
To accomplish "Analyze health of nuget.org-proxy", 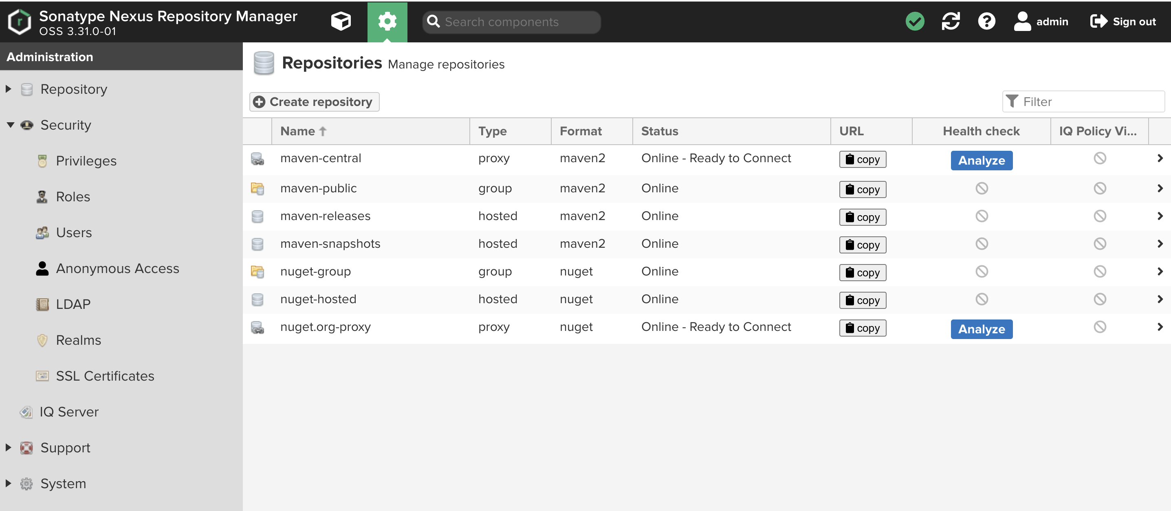I will coord(982,329).
